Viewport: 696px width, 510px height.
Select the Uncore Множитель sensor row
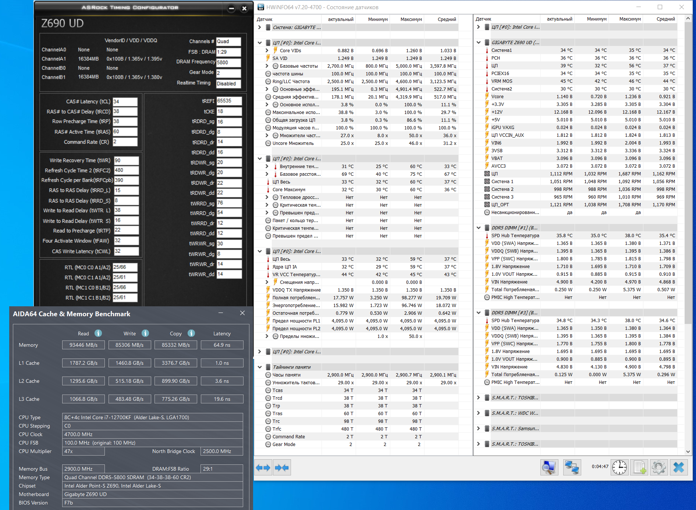click(x=356, y=143)
